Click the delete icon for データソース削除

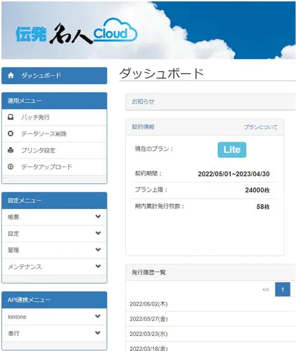[10, 134]
